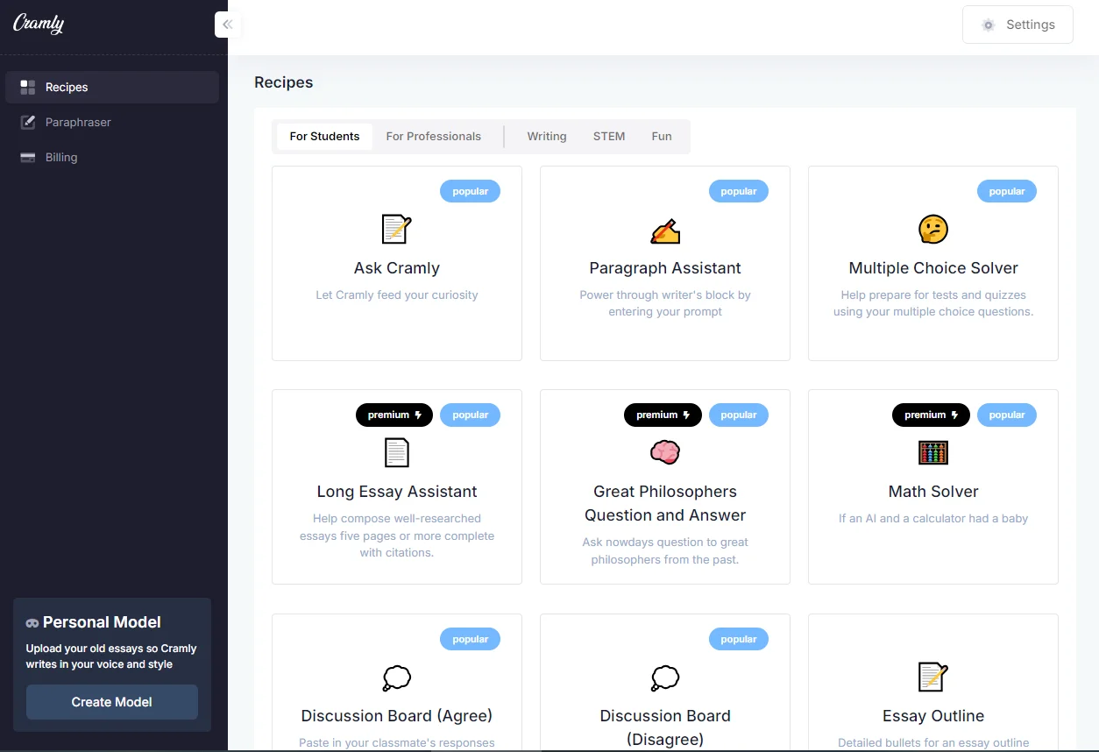Viewport: 1099px width, 752px height.
Task: Click the Long Essay Assistant document icon
Action: point(397,453)
